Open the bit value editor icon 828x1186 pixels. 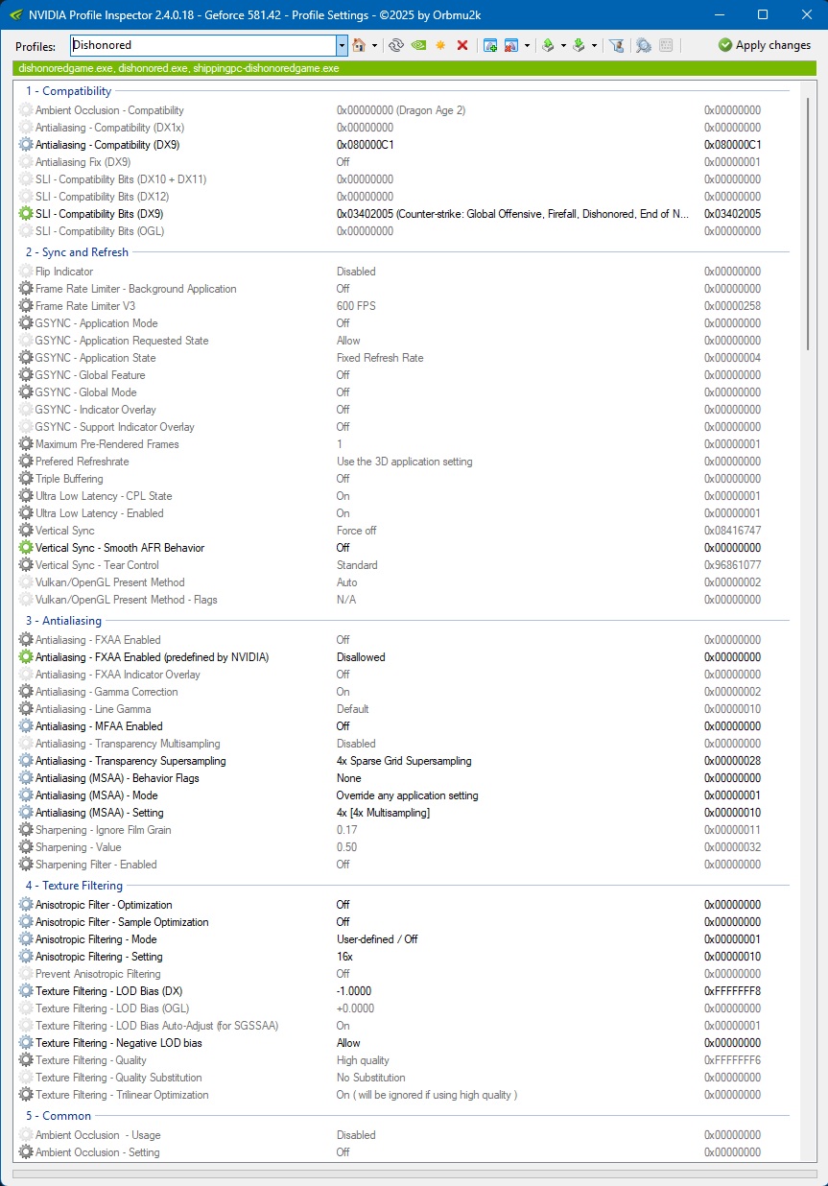[x=666, y=45]
